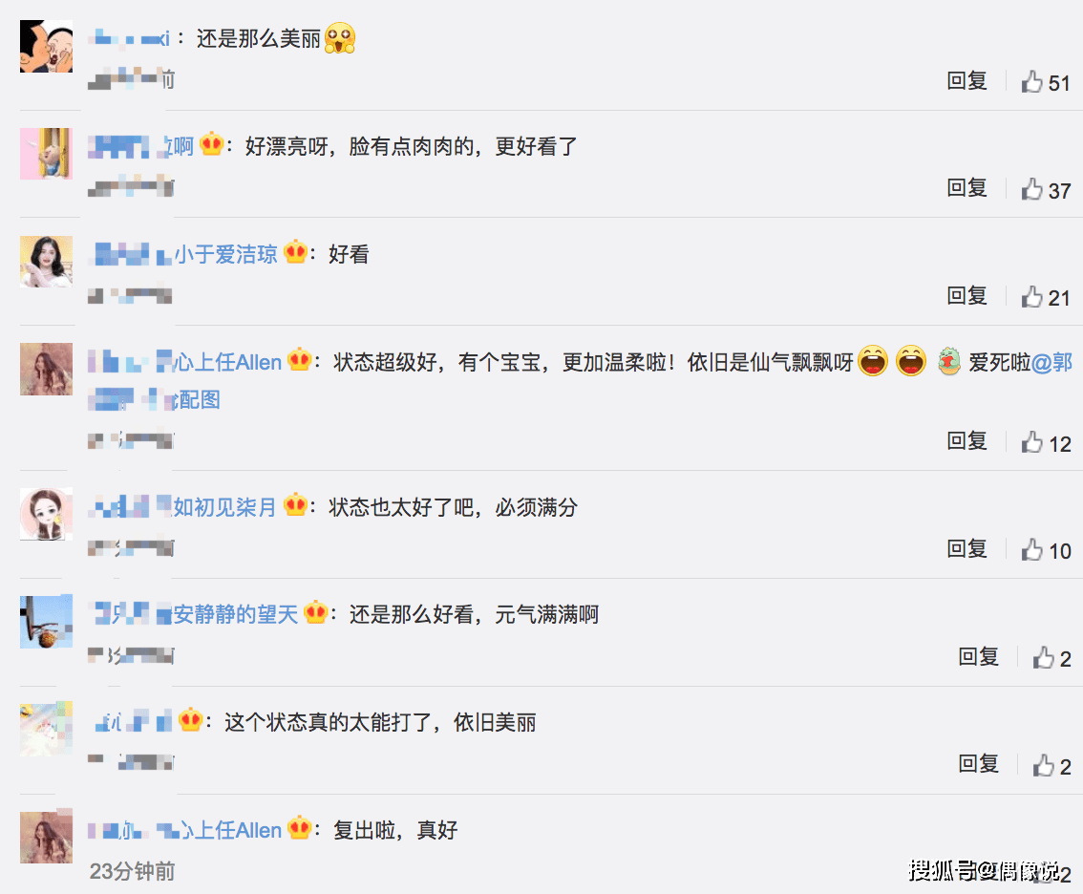This screenshot has width=1083, height=894.
Task: Open avatar of 如初见柒月 commenter
Action: point(46,514)
